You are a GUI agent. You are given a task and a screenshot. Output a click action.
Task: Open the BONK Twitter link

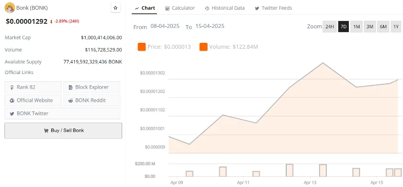click(63, 113)
